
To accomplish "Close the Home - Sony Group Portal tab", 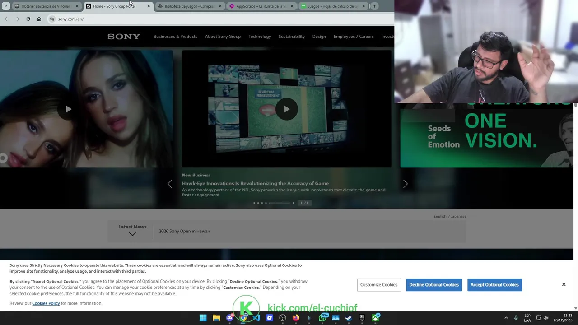I will coord(149,6).
